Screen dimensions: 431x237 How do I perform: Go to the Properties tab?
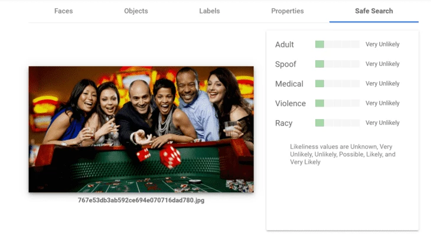tap(288, 11)
